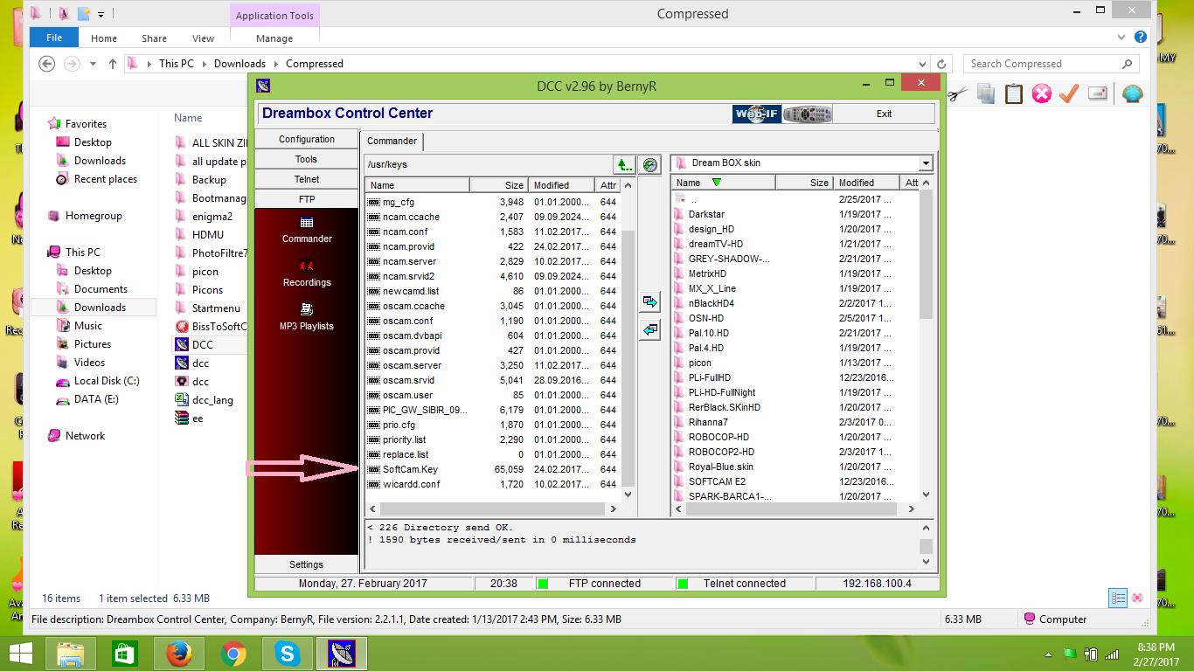Screen dimensions: 1194x671
Task: Click the /usr/keys path field
Action: [x=488, y=164]
